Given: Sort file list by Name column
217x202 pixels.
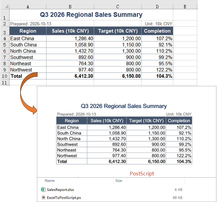Looking at the screenshot, I should click(x=50, y=180).
